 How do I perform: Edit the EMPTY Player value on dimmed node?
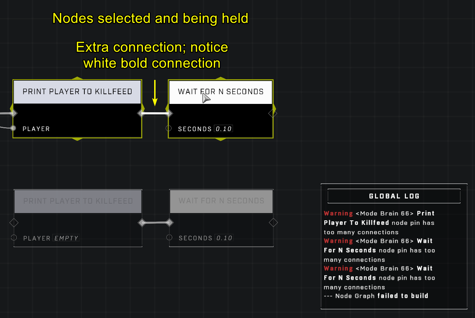66,238
